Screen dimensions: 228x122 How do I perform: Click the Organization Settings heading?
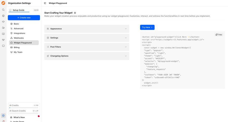[19, 3]
